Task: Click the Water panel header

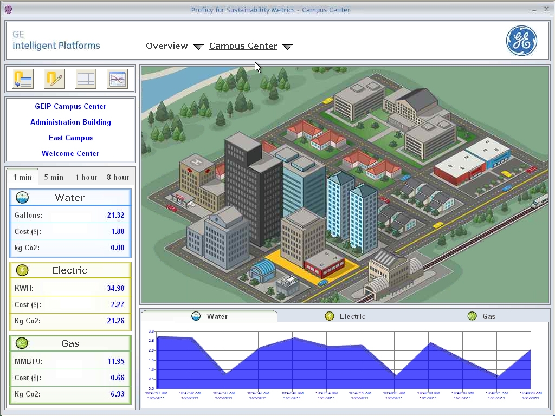Action: coord(70,197)
